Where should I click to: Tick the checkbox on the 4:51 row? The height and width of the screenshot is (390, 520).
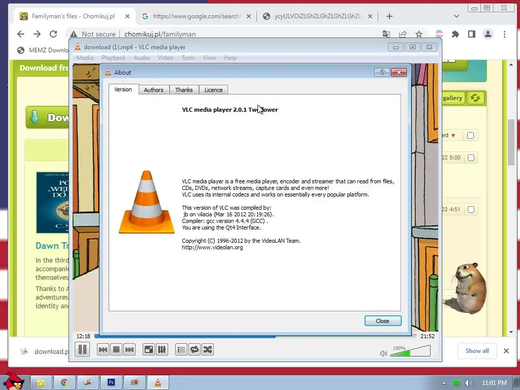point(471,210)
